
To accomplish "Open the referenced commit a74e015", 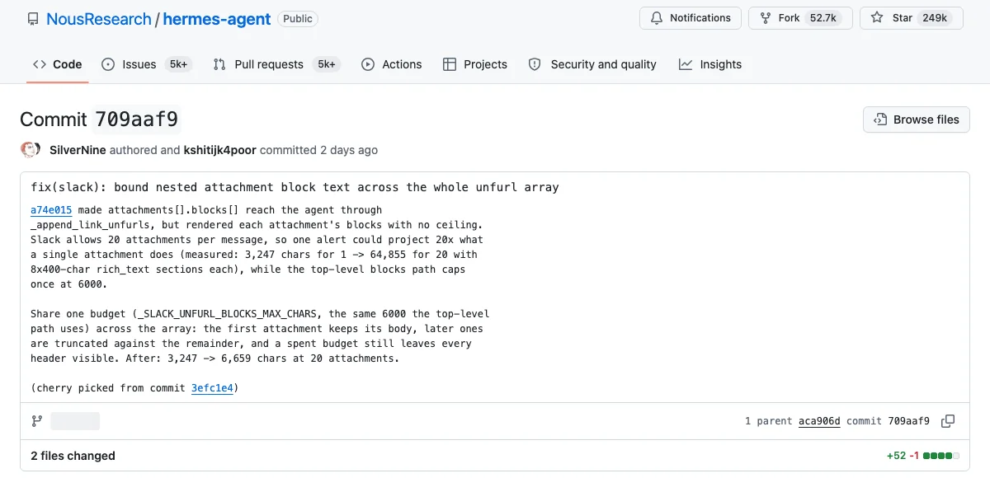I will pyautogui.click(x=51, y=210).
